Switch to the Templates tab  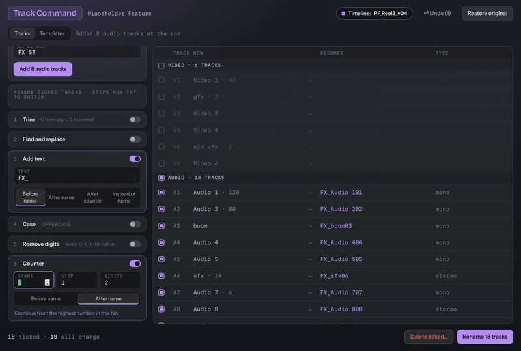52,33
